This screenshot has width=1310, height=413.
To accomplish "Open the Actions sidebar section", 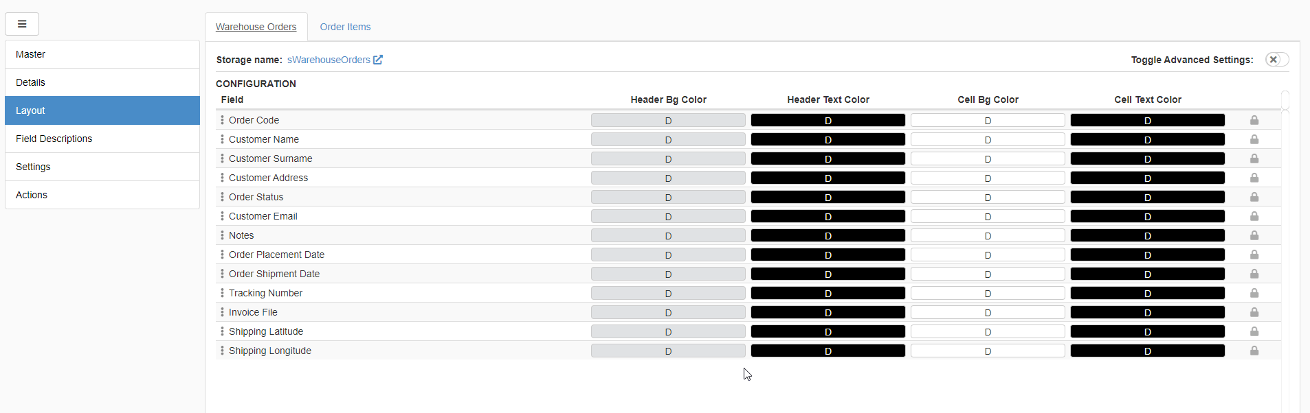I will pos(102,195).
